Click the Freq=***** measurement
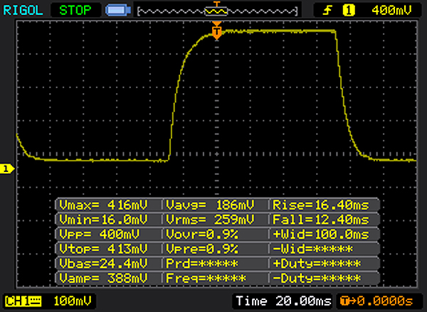This screenshot has width=427, height=312. 206,279
